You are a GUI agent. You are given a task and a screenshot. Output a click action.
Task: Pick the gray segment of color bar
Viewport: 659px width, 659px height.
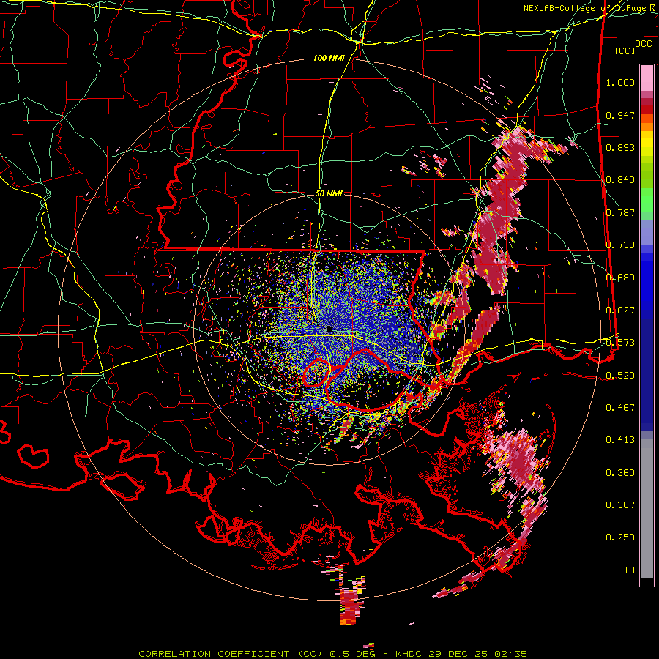pyautogui.click(x=647, y=509)
